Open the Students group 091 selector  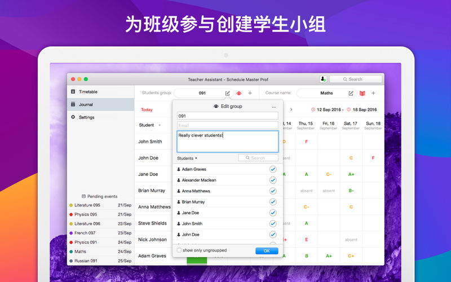point(203,93)
